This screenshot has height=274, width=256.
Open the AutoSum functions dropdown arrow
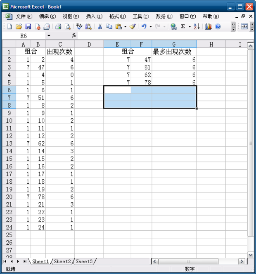(x=190, y=26)
